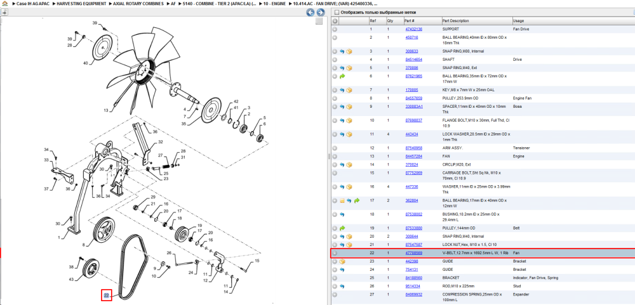Open part number 87621965 link
This screenshot has height=305, width=635.
pos(414,76)
